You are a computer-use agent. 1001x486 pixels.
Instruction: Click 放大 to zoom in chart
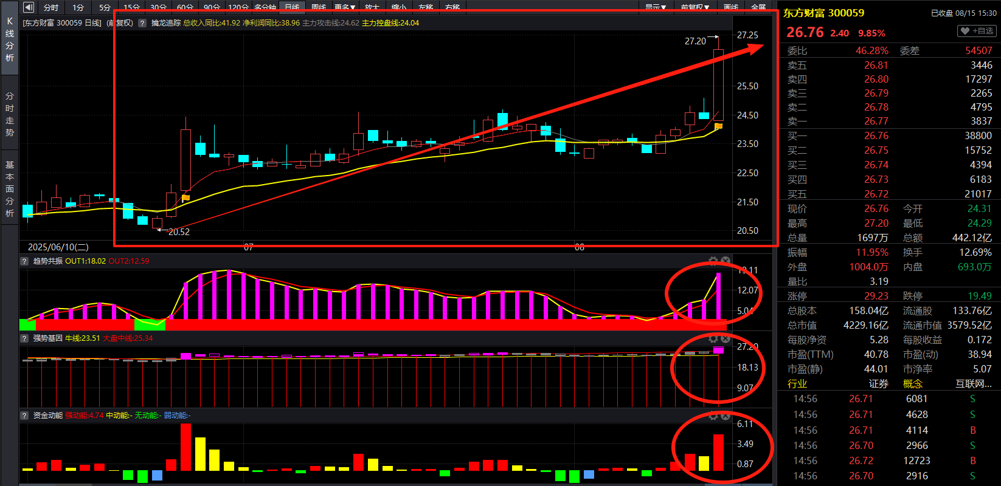(x=372, y=7)
